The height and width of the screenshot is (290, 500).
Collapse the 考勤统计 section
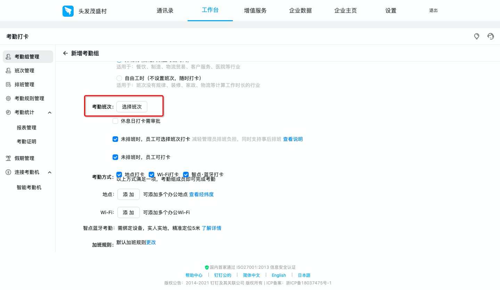(49, 112)
